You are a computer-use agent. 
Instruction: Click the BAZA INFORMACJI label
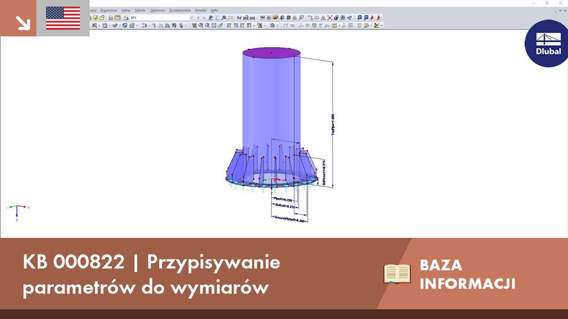click(467, 274)
